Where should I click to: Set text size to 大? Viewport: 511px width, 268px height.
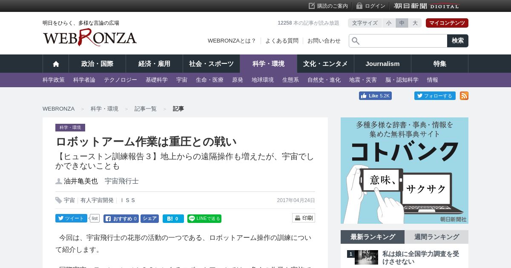point(415,23)
